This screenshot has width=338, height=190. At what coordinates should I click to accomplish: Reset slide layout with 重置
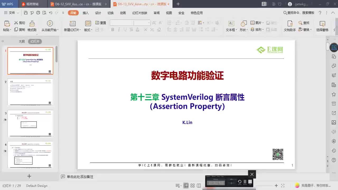tap(101, 23)
